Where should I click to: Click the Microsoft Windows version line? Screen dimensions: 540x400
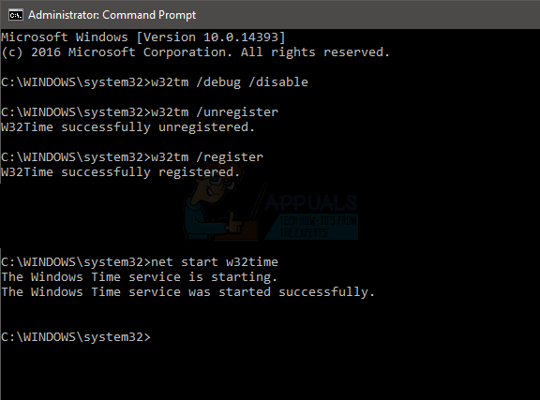point(143,37)
